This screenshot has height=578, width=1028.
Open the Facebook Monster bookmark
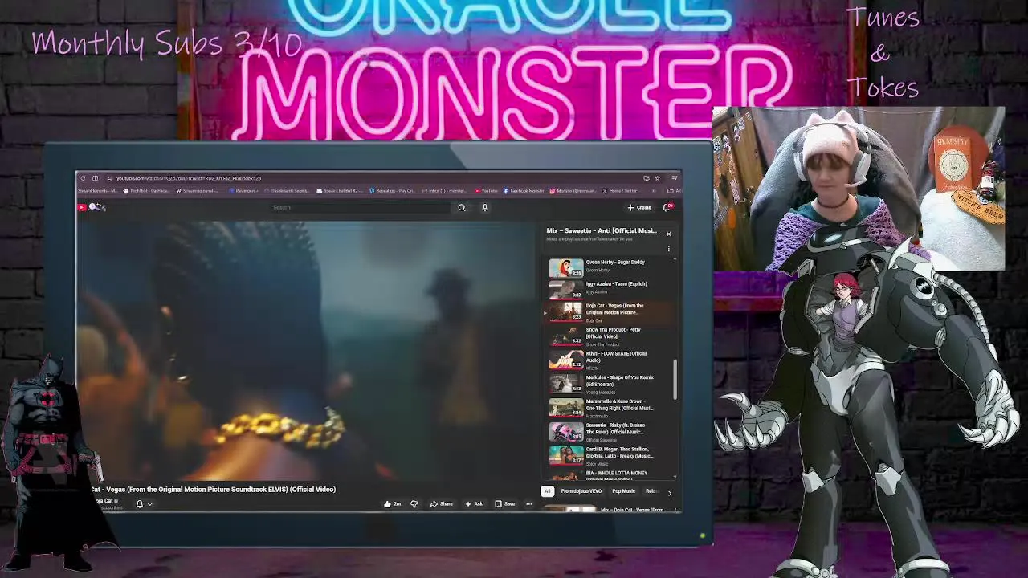click(524, 191)
